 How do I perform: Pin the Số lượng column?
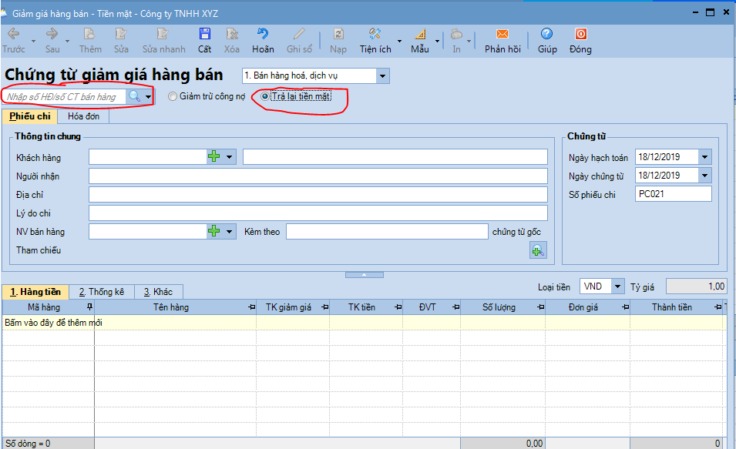pos(541,307)
